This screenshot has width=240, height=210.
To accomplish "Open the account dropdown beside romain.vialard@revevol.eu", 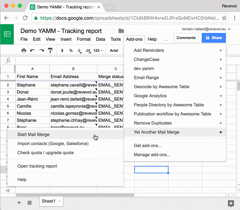I will pos(229,29).
